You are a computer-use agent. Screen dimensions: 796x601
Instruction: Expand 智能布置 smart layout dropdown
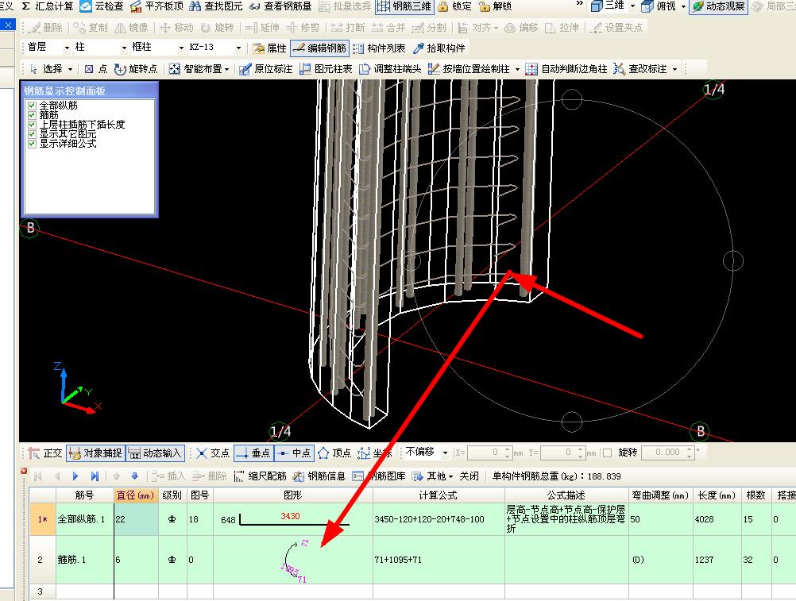click(227, 69)
